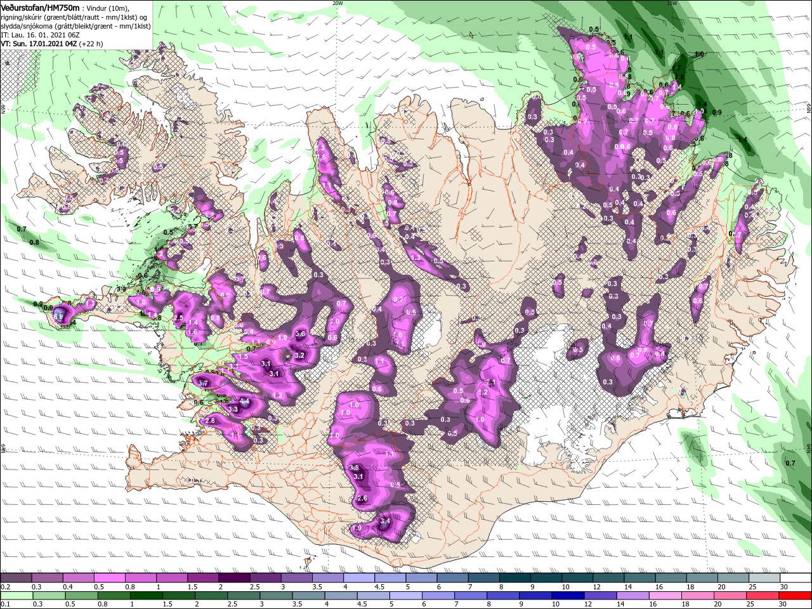Click the 3.7 precipitation value in western Iceland
The image size is (812, 609).
204,383
